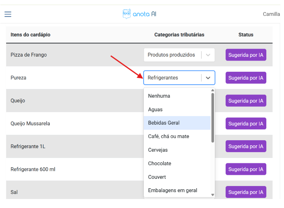Click Sugerida por IA button for Pureza

tap(246, 78)
